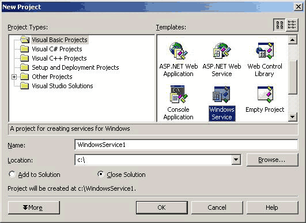Click the templates scrollbar up arrow
Viewport: 306px width, 223px height.
click(292, 40)
